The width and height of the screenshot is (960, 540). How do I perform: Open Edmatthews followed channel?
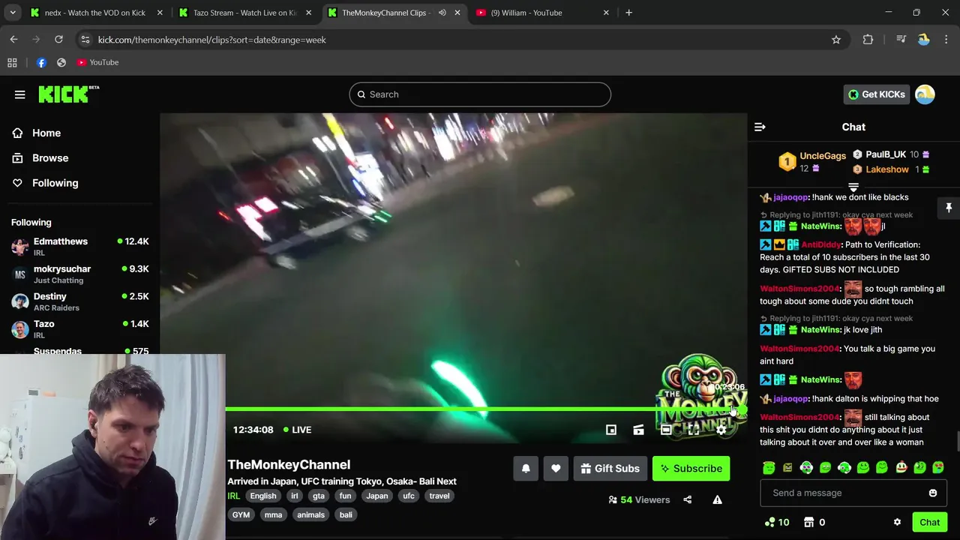point(79,246)
